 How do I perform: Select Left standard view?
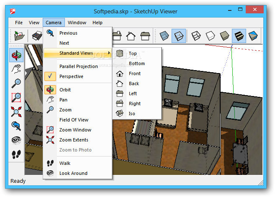tap(137, 93)
